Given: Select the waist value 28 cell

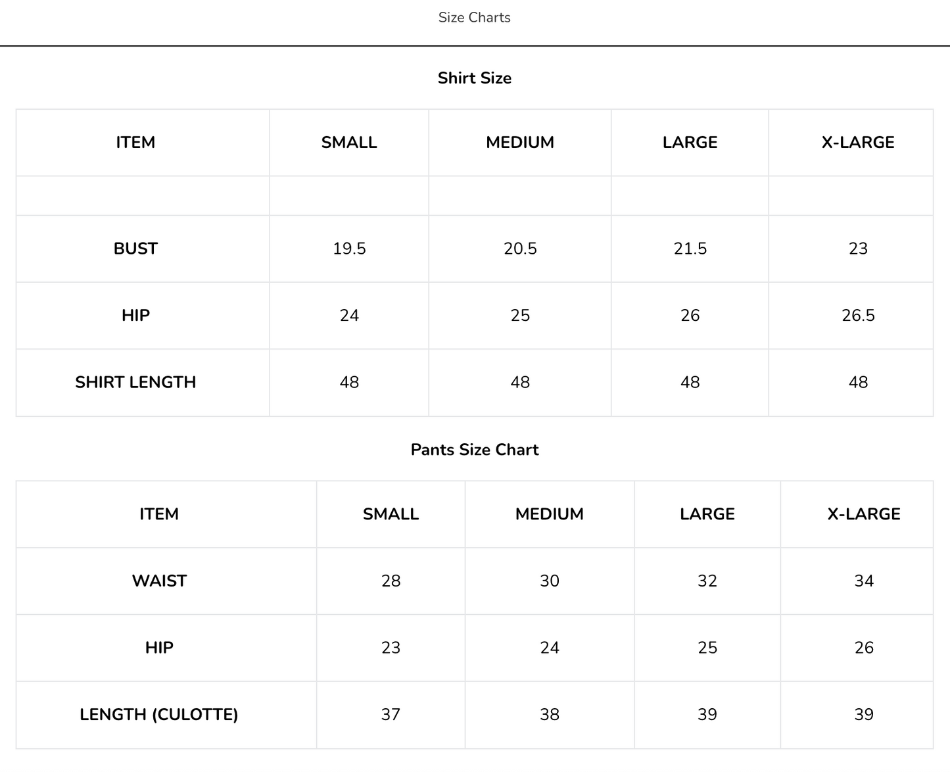Looking at the screenshot, I should pos(391,581).
